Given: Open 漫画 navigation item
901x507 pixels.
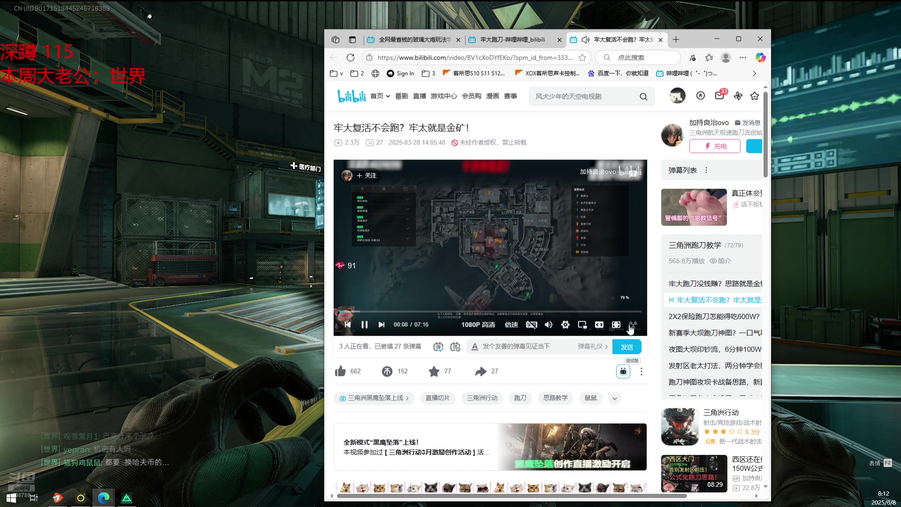Looking at the screenshot, I should (x=492, y=96).
